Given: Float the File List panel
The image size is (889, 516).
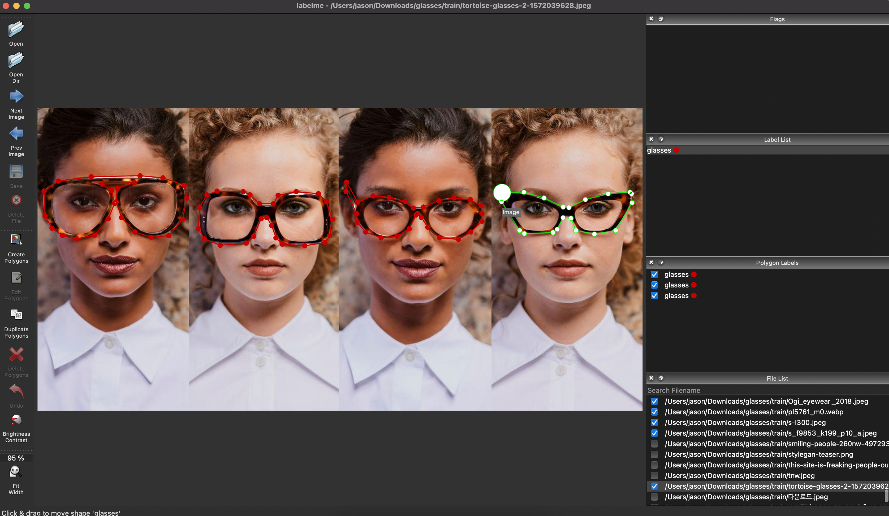Looking at the screenshot, I should coord(661,378).
